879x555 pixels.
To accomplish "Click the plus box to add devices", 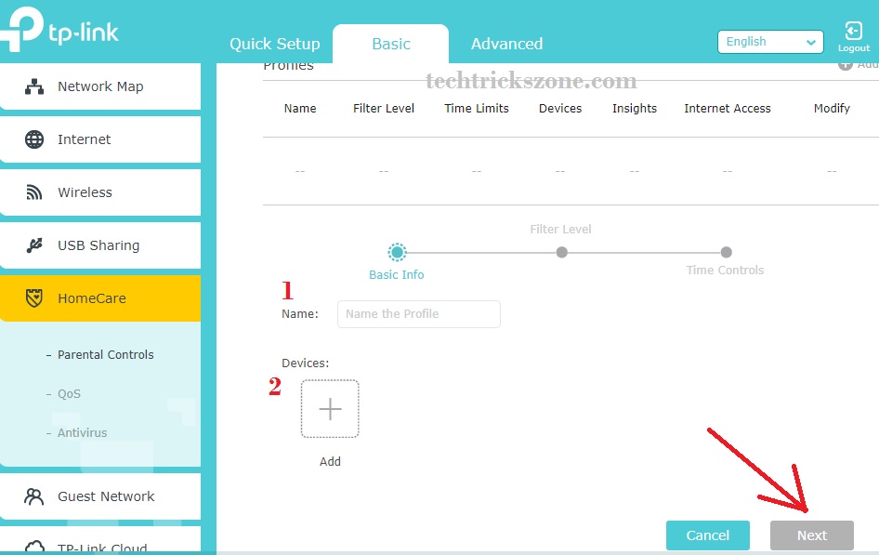I will pos(330,409).
